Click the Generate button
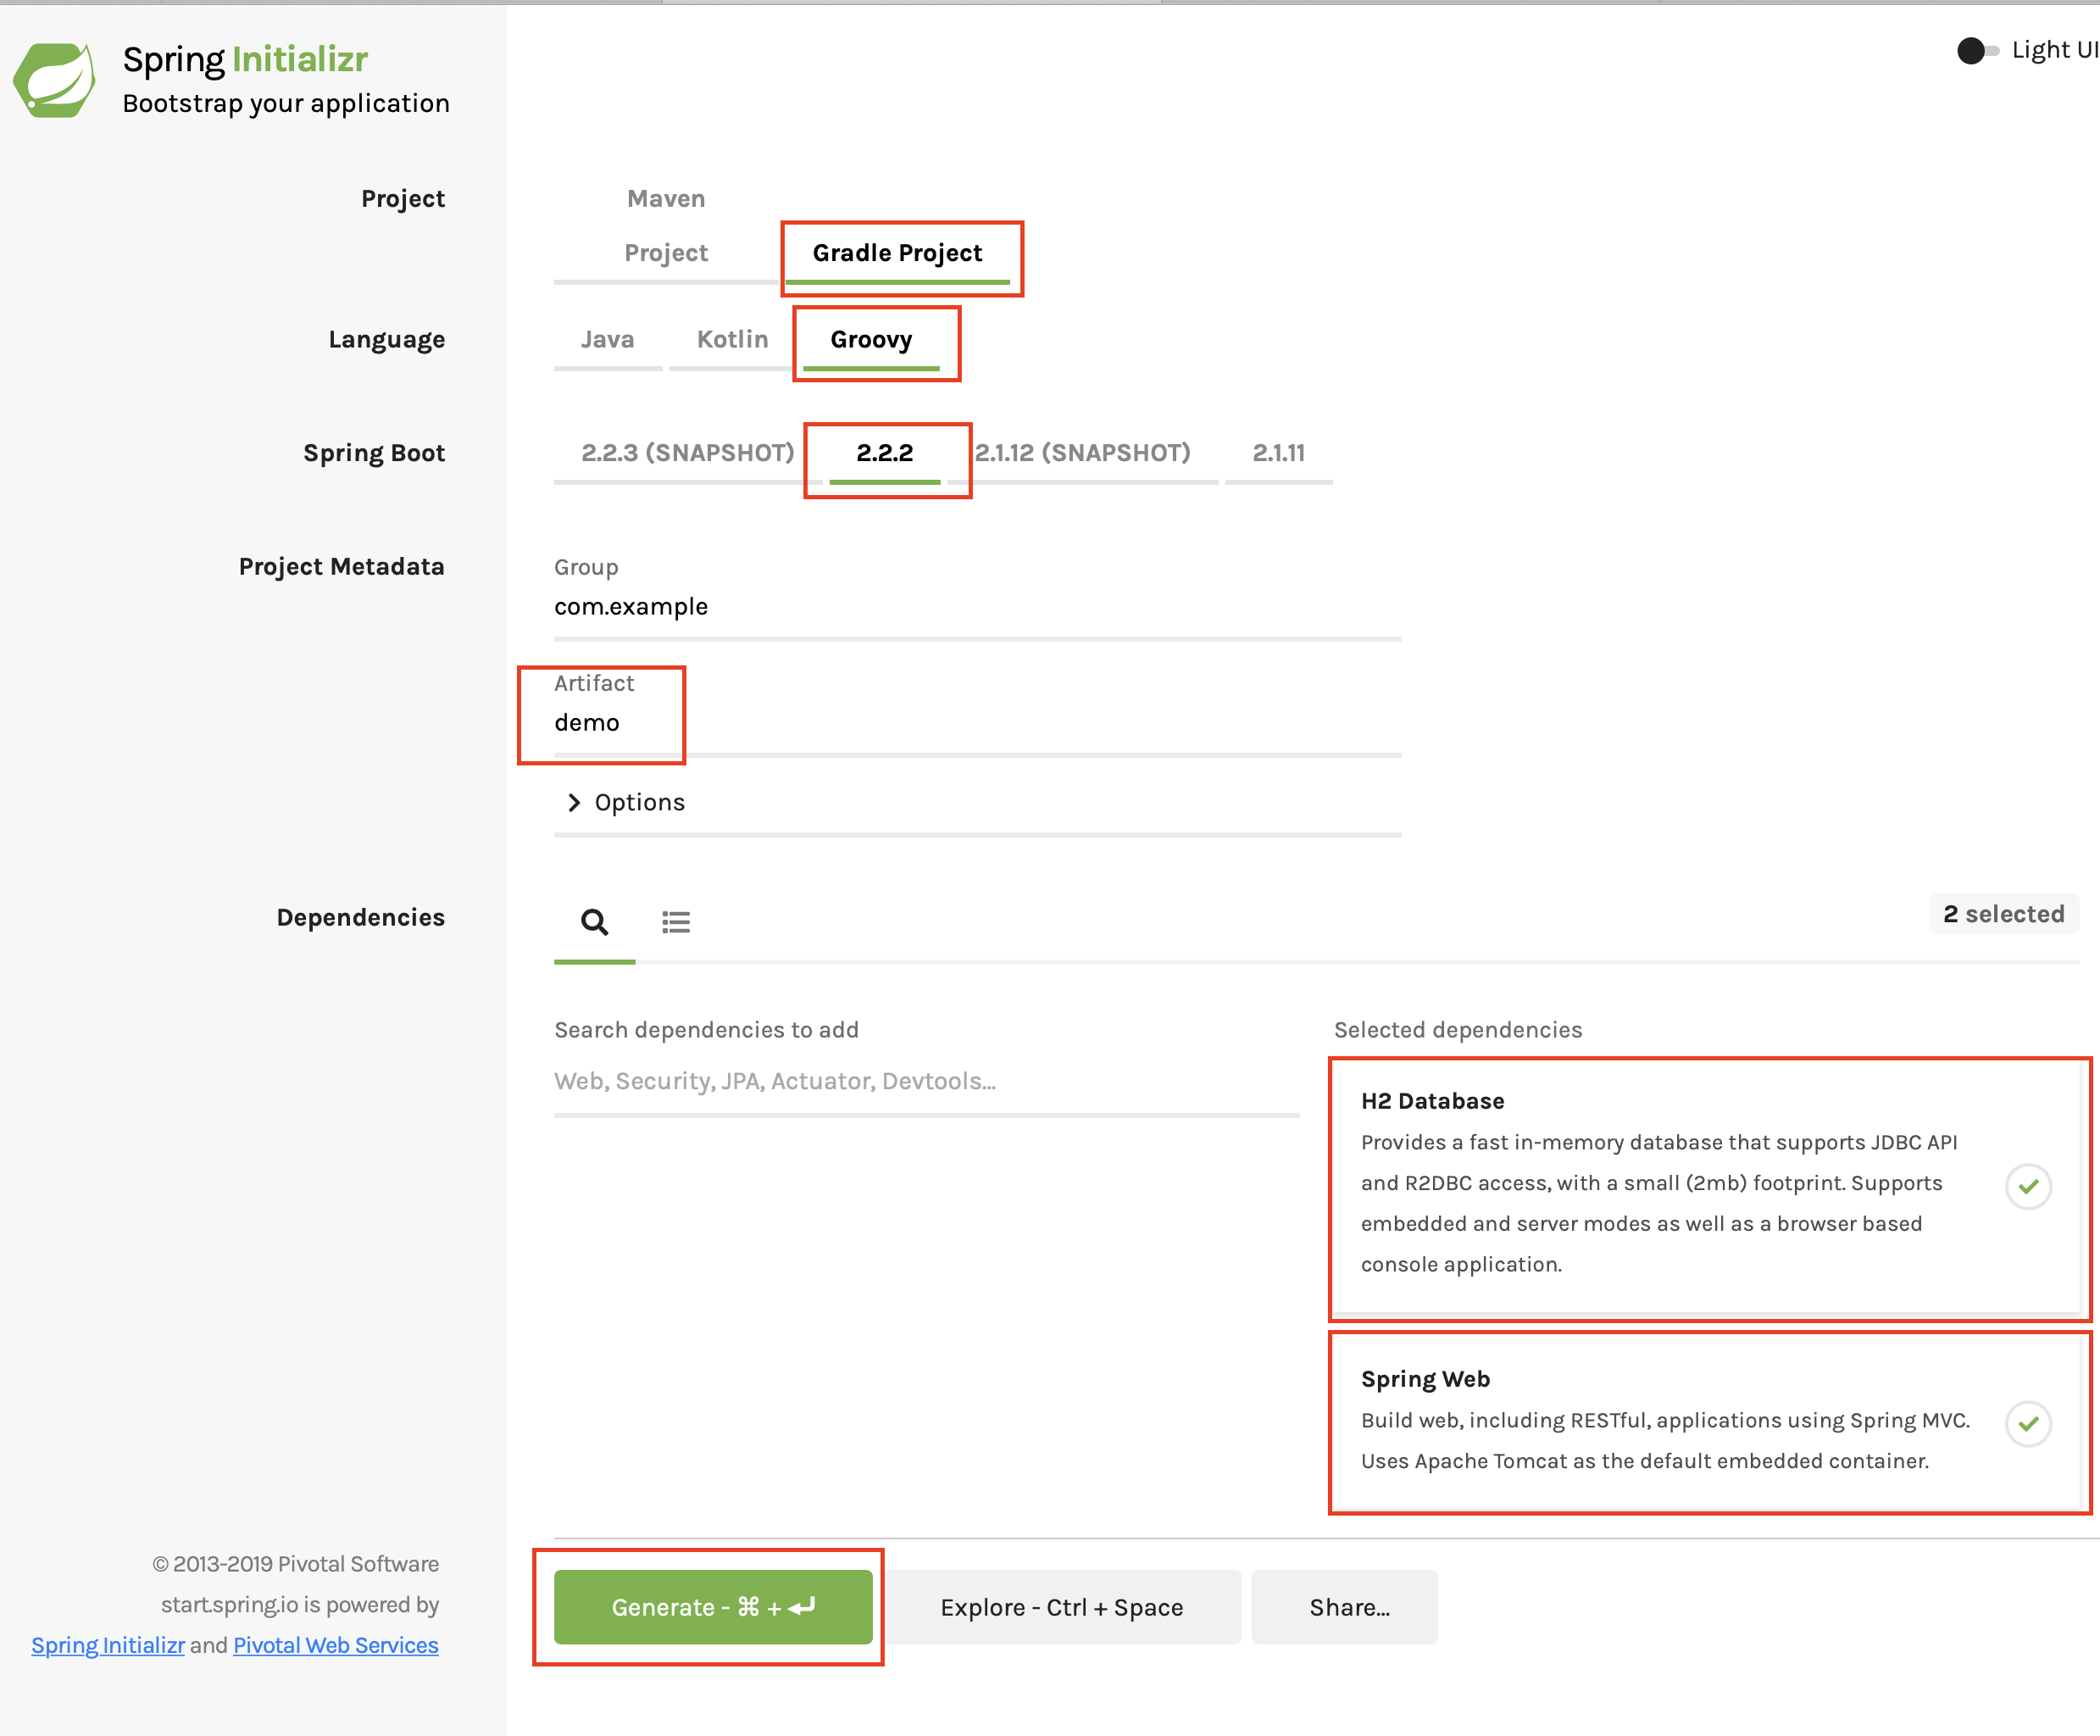This screenshot has height=1736, width=2100. click(x=713, y=1607)
